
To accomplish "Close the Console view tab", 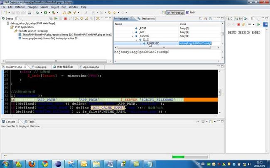I will (18, 122).
